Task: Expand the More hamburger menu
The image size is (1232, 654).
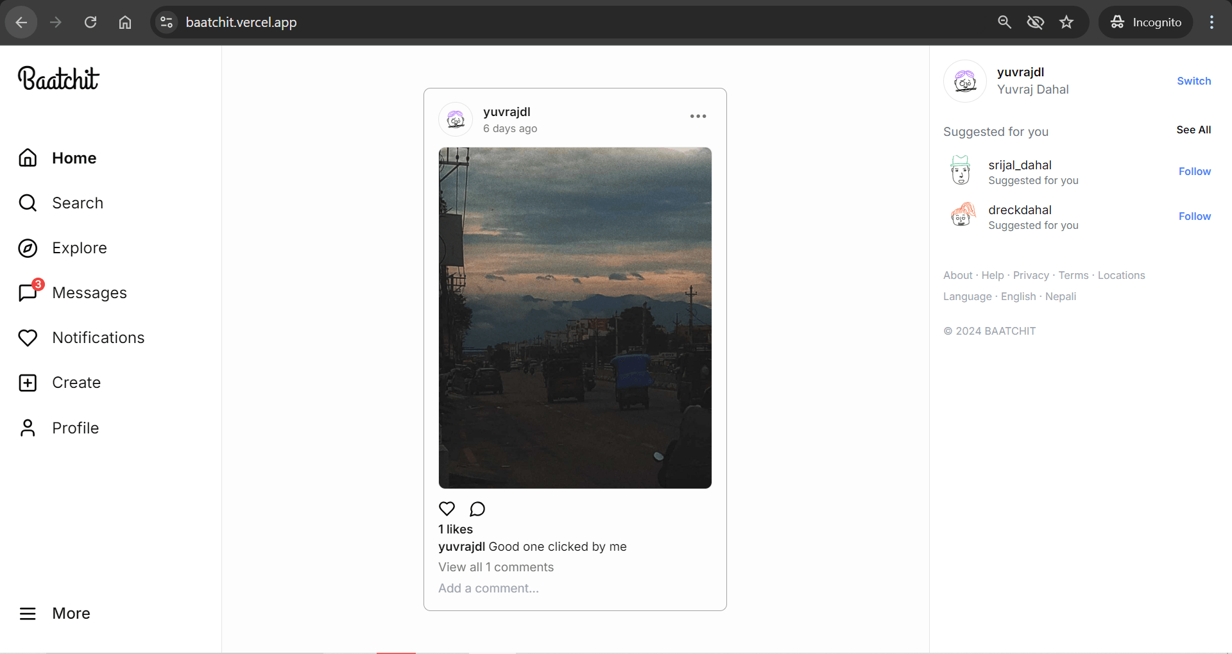Action: pyautogui.click(x=55, y=614)
